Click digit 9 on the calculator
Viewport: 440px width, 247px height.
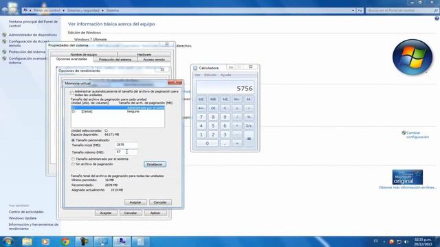coord(225,117)
